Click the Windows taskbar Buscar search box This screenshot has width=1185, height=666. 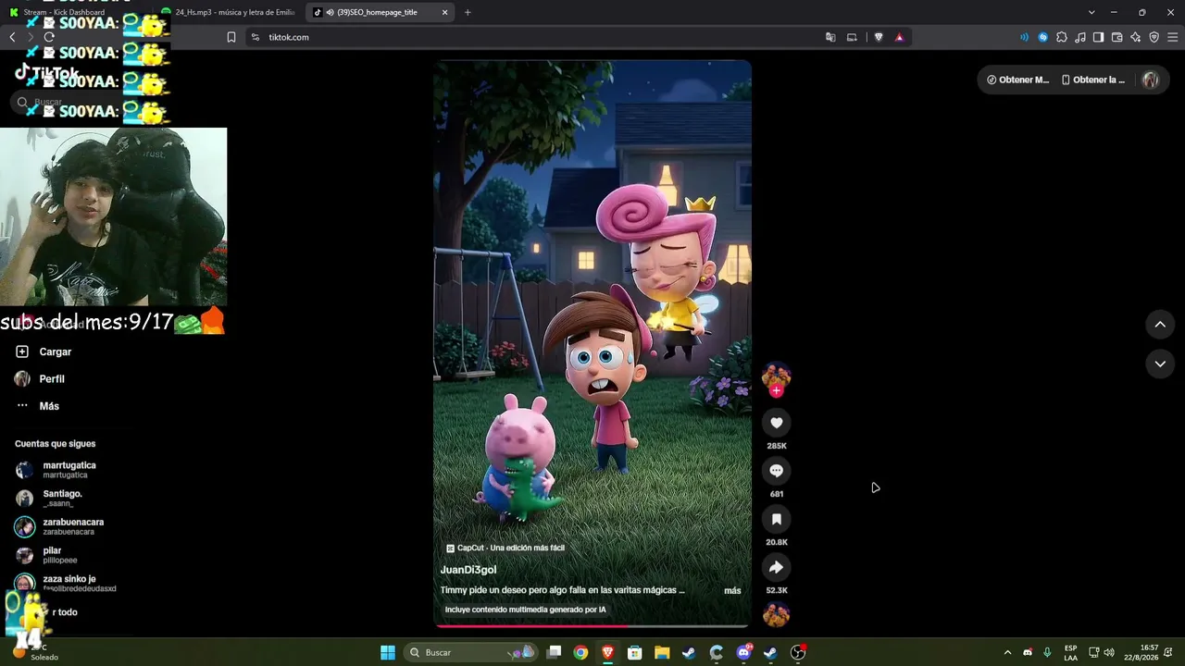pos(471,652)
